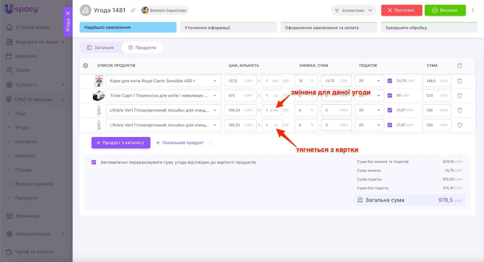Click the total amount 978,5 UAH

(x=450, y=200)
